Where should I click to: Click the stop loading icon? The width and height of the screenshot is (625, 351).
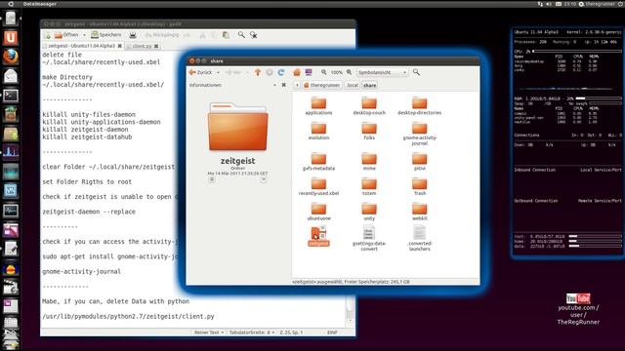click(x=270, y=72)
